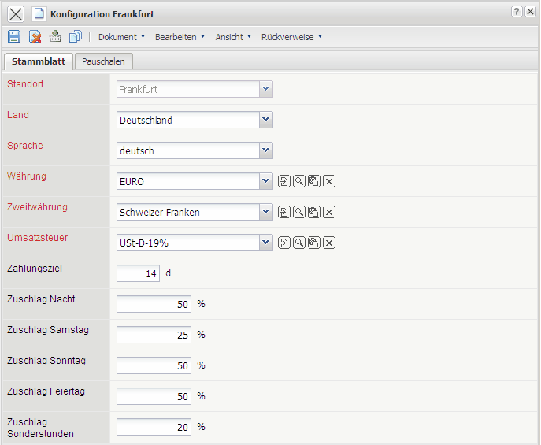This screenshot has width=541, height=445.
Task: Click the magnifier search icon beside Währung
Action: coord(299,181)
